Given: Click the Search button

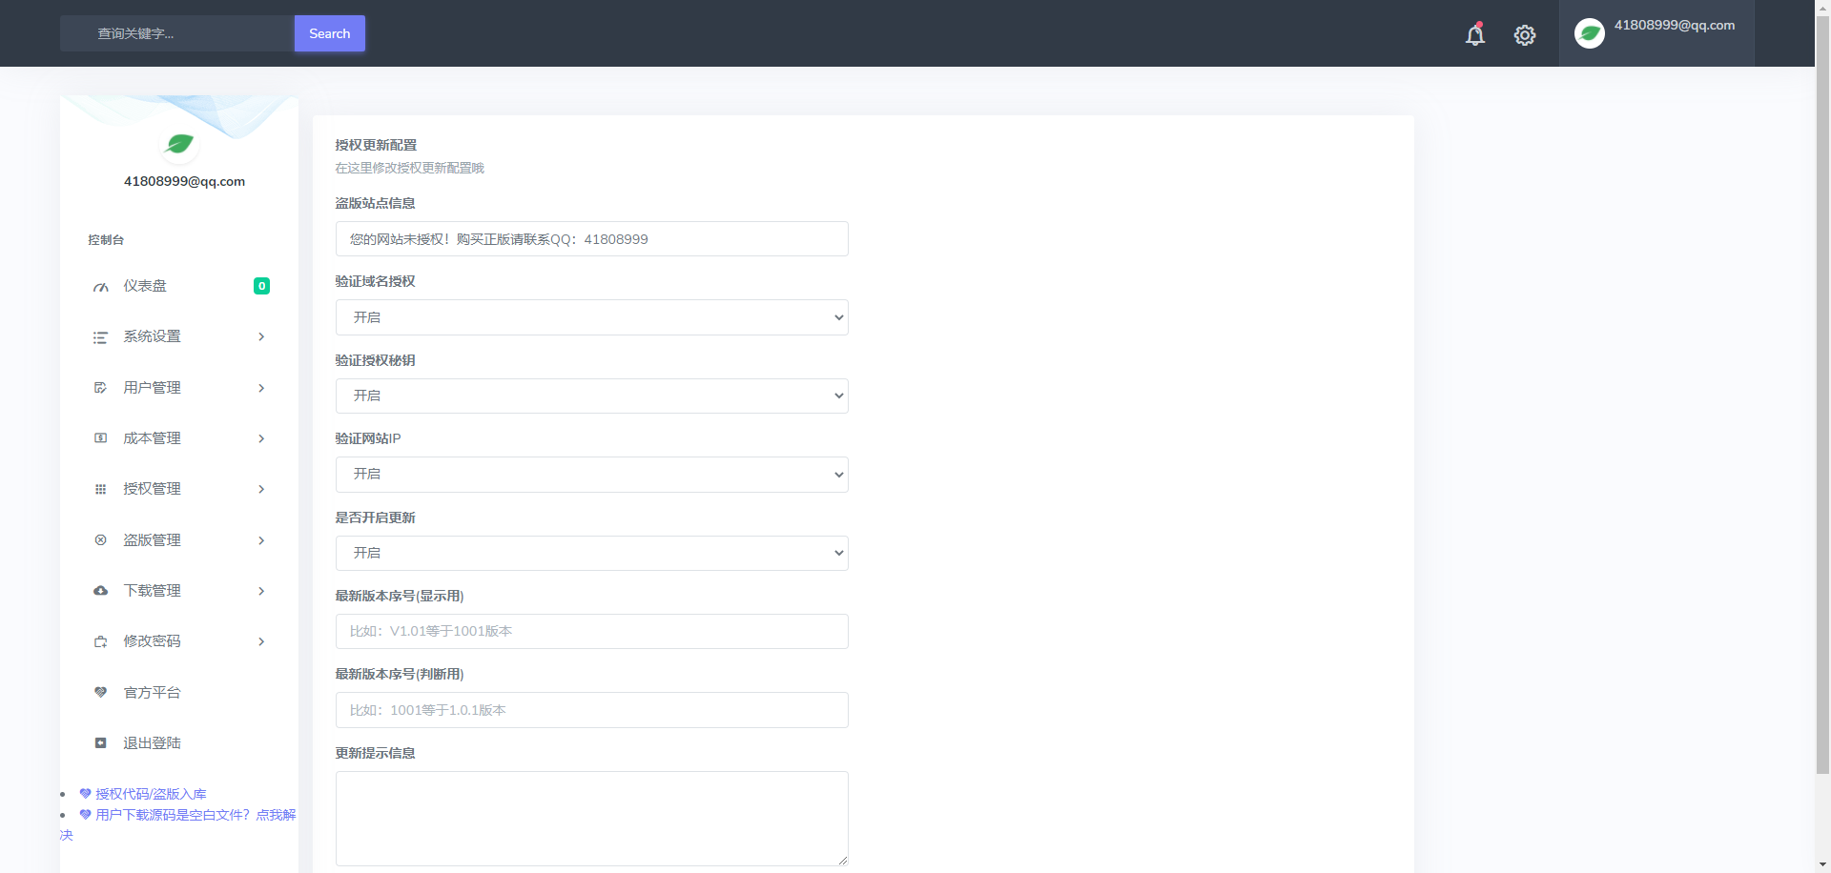Looking at the screenshot, I should tap(330, 33).
